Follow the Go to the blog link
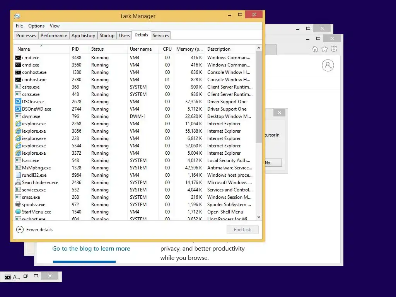 (x=91, y=249)
